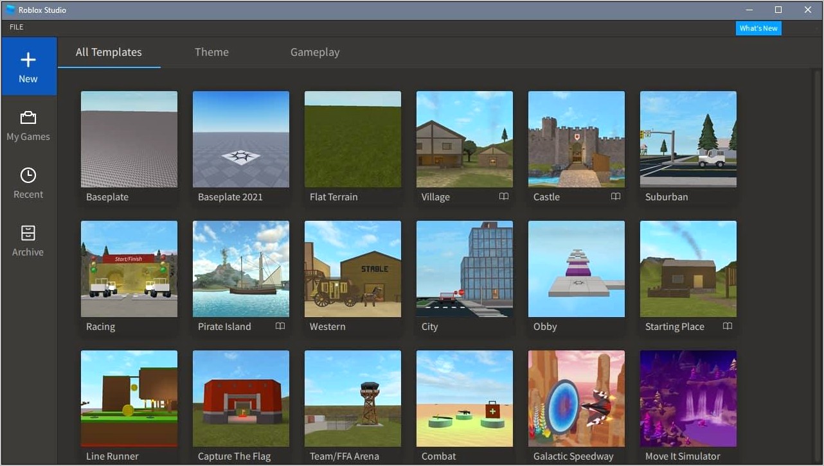The height and width of the screenshot is (466, 824).
Task: Open the Village template book icon
Action: (x=504, y=196)
